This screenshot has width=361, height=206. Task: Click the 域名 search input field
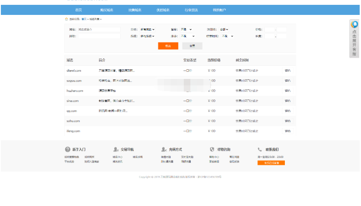click(x=99, y=29)
